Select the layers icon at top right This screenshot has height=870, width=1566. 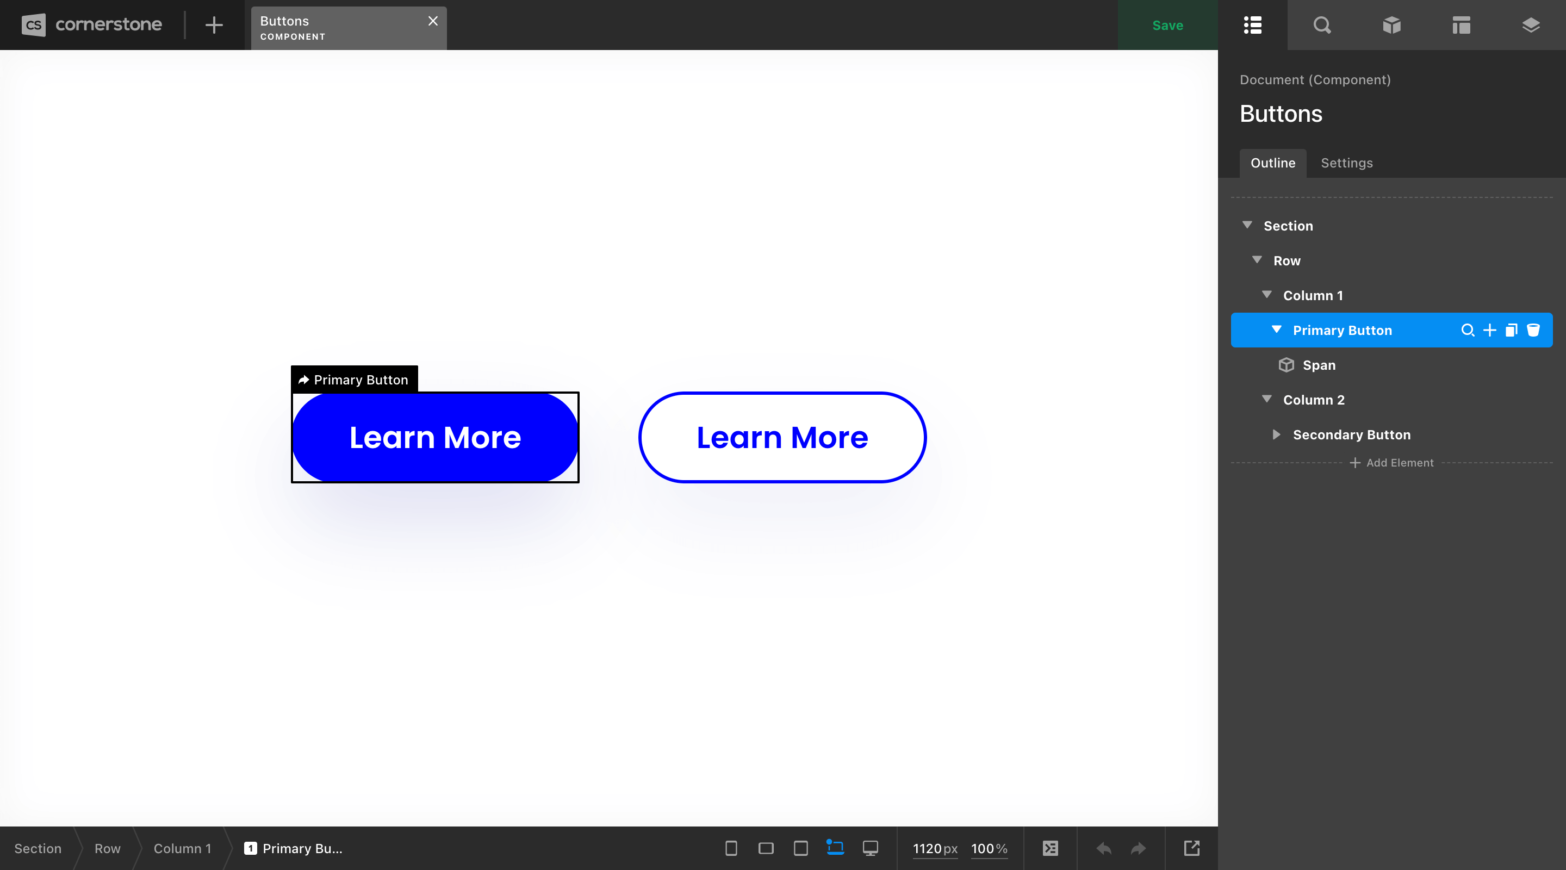click(1531, 25)
